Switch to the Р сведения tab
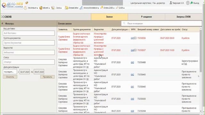Screen dimensions: 205x115 pos(146,17)
